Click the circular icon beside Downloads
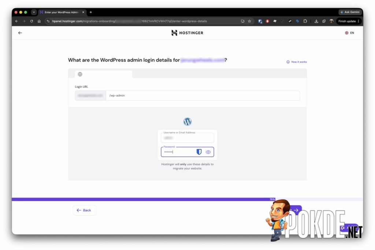This screenshot has height=250, width=375. point(324,21)
